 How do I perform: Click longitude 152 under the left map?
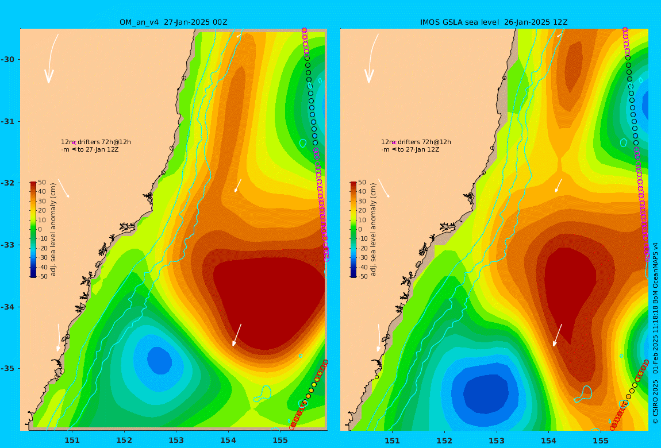124,441
